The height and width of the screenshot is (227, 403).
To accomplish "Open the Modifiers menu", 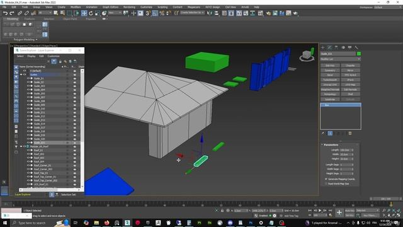I will pos(76,7).
